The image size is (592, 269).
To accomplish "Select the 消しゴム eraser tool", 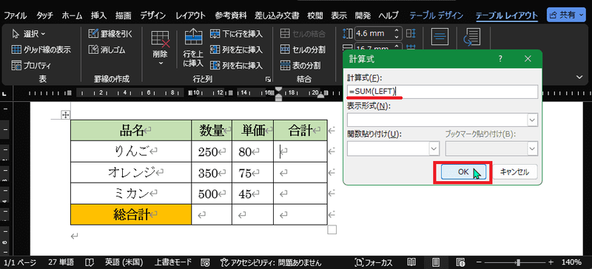I will coord(107,50).
